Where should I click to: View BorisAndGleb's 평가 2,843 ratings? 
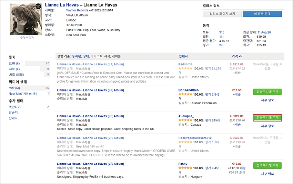(x=212, y=94)
